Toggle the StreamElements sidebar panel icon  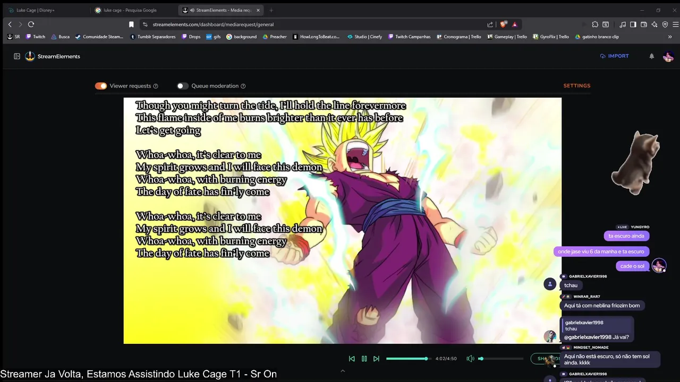[x=17, y=56]
